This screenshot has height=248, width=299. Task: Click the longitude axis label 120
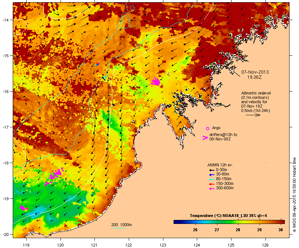[x=61, y=245]
